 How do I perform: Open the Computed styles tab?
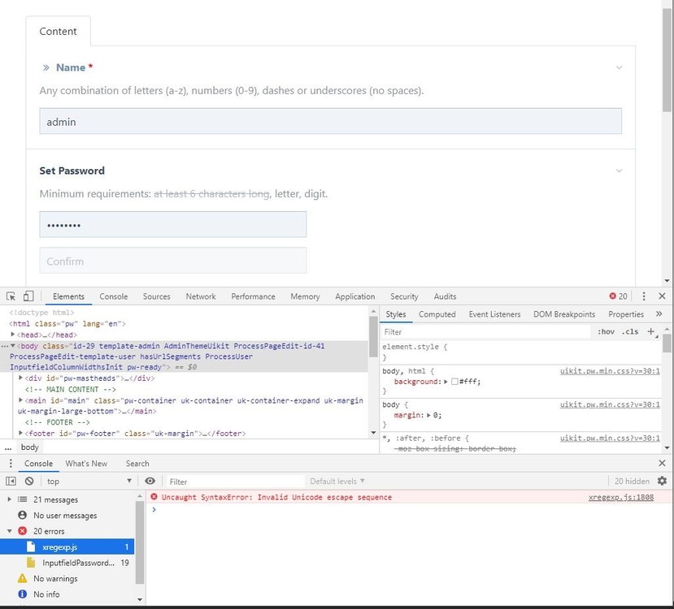[437, 314]
